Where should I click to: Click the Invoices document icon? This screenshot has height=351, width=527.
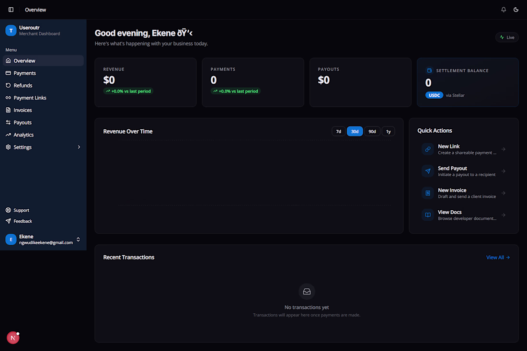8,110
